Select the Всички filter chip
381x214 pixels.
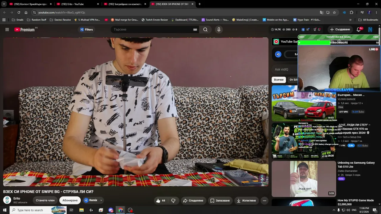[279, 80]
